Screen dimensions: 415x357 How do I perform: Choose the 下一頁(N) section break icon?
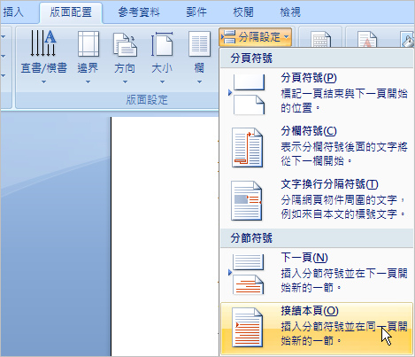[248, 275]
